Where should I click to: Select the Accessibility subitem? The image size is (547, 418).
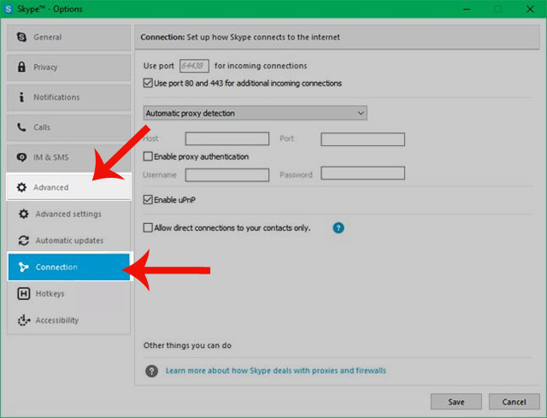tap(68, 321)
